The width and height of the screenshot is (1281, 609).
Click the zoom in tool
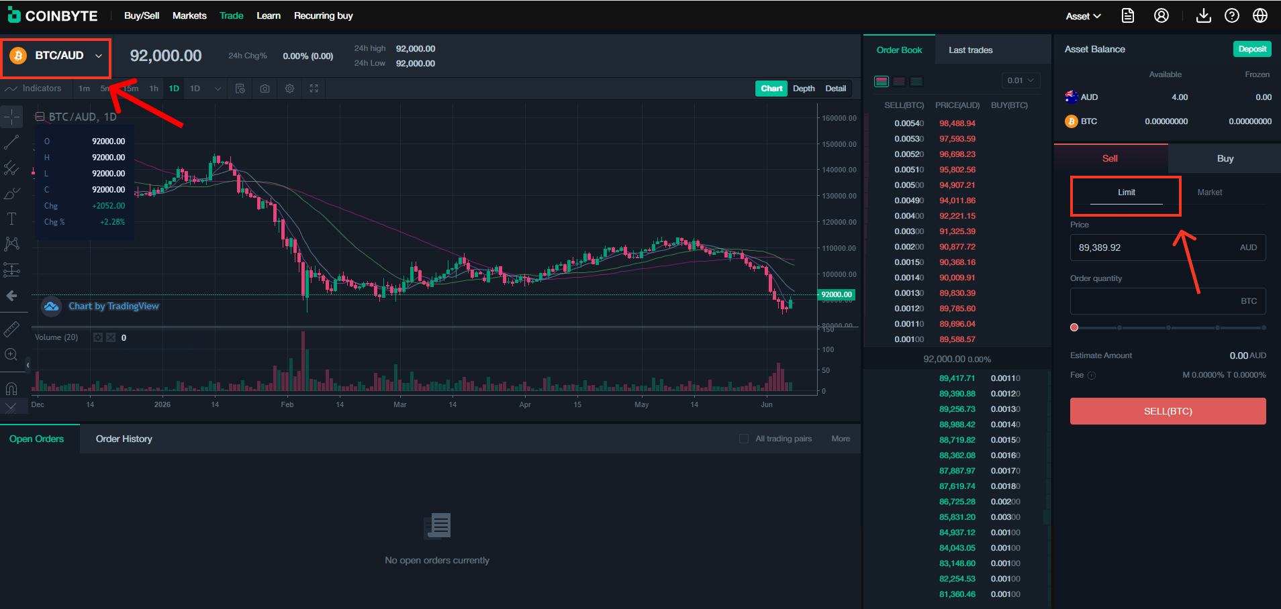click(11, 355)
